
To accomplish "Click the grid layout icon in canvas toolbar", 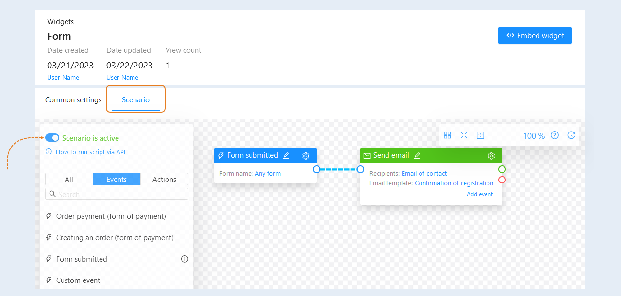I will coord(448,135).
